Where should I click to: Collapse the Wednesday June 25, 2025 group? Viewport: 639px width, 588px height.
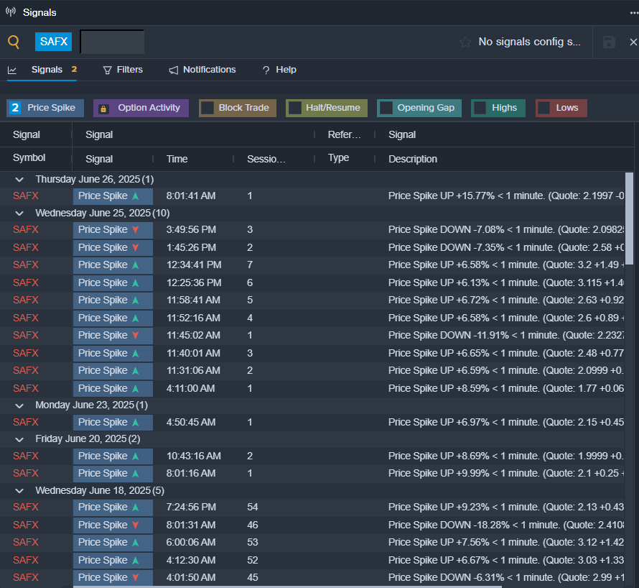tap(19, 213)
